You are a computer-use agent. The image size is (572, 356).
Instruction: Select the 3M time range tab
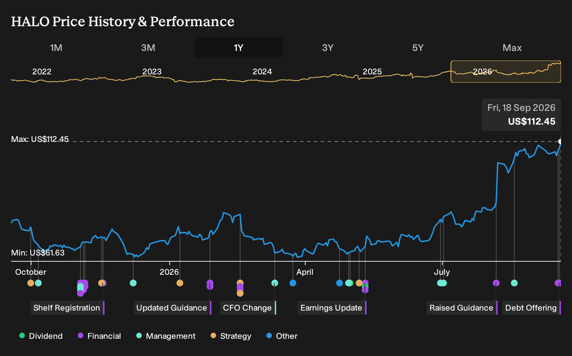click(x=148, y=48)
